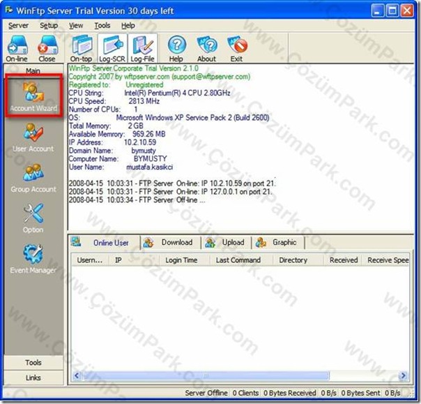Open the Option panel icon
This screenshot has width=421, height=404.
(x=33, y=218)
